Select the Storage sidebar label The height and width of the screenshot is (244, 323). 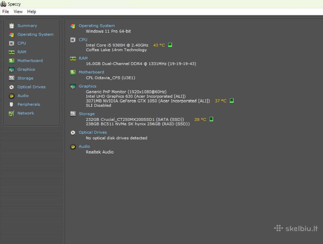click(25, 78)
